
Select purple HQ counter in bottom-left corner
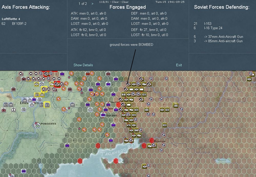coord(24,171)
